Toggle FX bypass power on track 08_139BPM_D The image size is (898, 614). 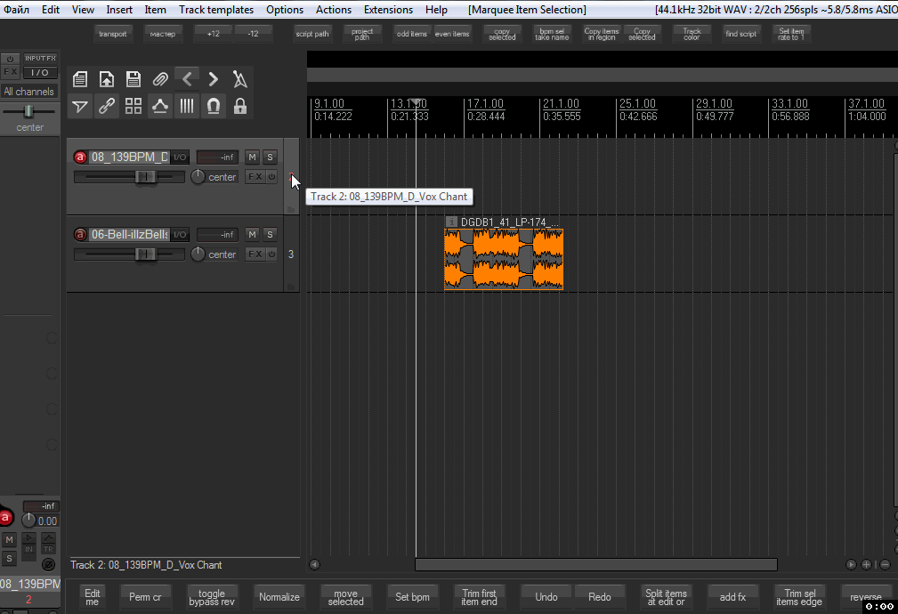[271, 176]
